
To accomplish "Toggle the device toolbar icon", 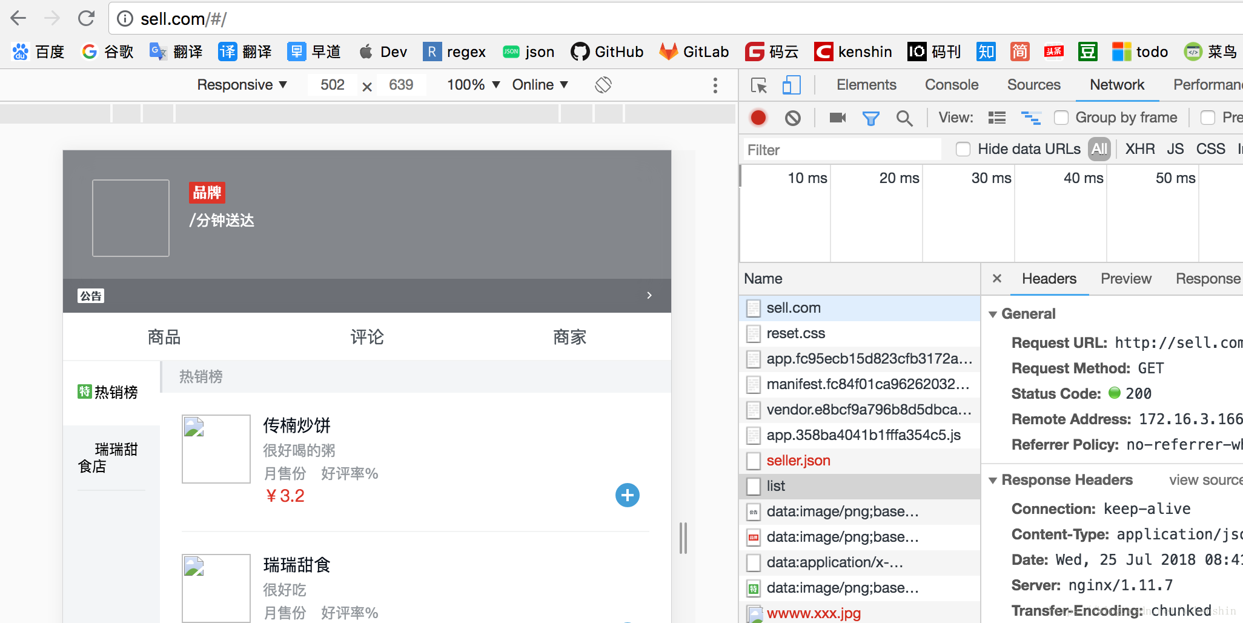I will tap(791, 85).
